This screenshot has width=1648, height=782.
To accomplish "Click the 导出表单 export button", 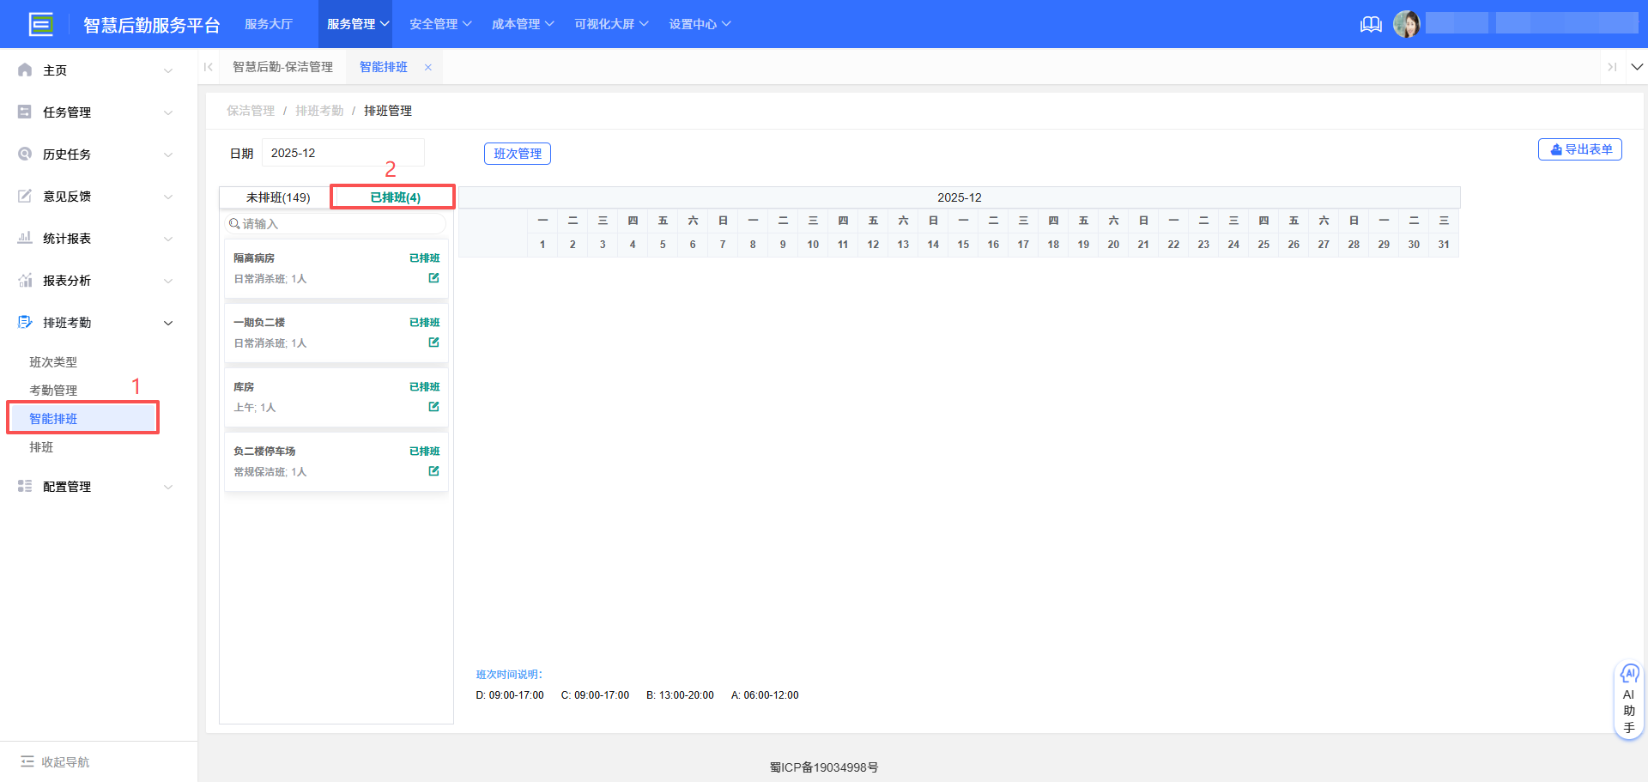I will [x=1579, y=149].
